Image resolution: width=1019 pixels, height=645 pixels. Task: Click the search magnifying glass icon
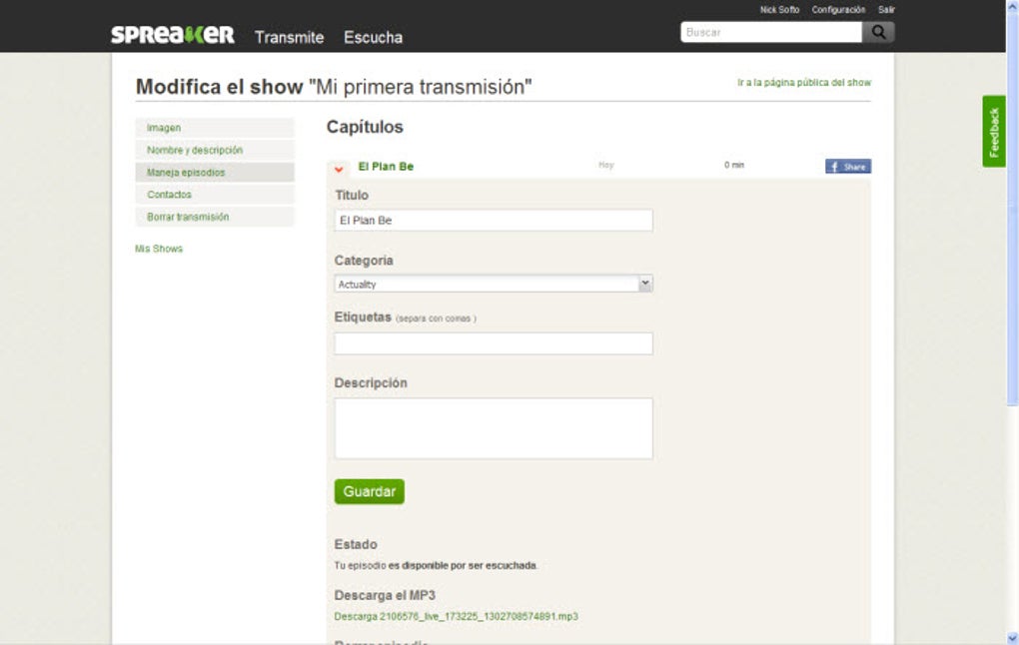(877, 31)
